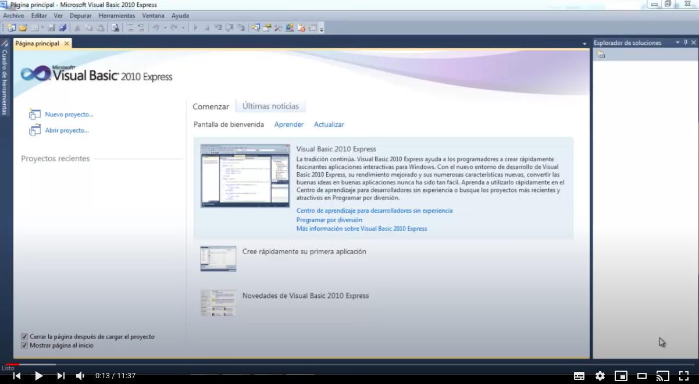
Task: Open Explorador de soluciones window position dropdown
Action: (x=677, y=42)
